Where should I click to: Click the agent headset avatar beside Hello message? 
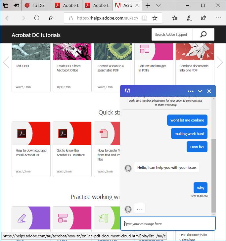pyautogui.click(x=128, y=169)
